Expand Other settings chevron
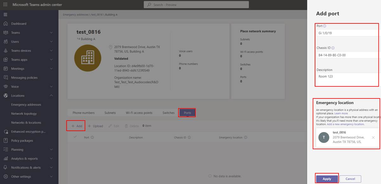This screenshot has width=381, height=184. (51, 176)
